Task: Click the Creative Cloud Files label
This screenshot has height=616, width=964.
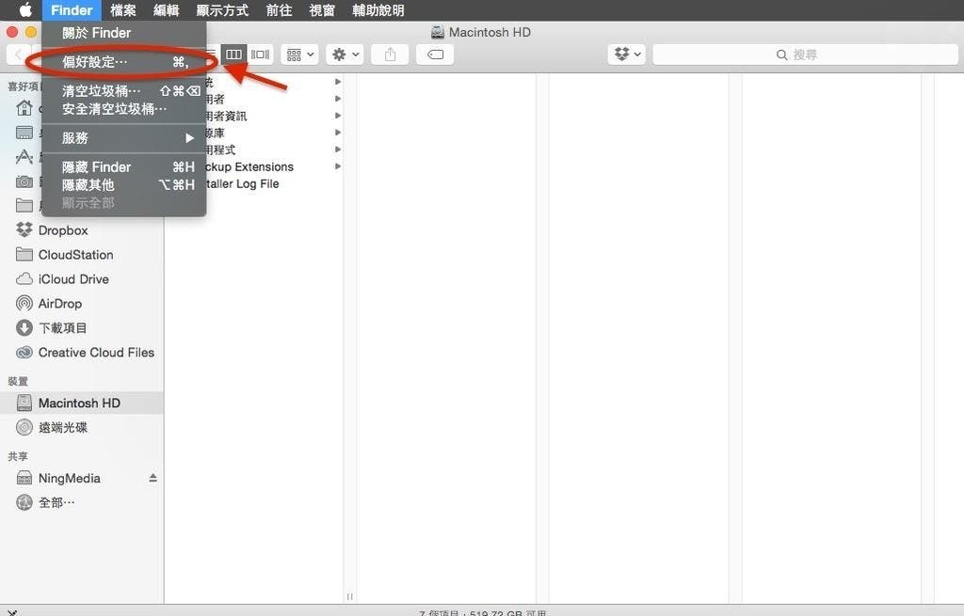Action: [97, 353]
